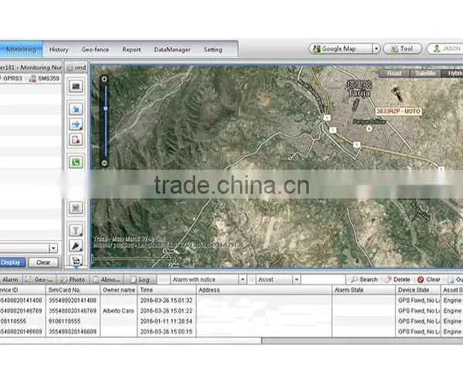This screenshot has width=463, height=386.
Task: Click the blue diagonal arrow command icon
Action: pyautogui.click(x=76, y=110)
